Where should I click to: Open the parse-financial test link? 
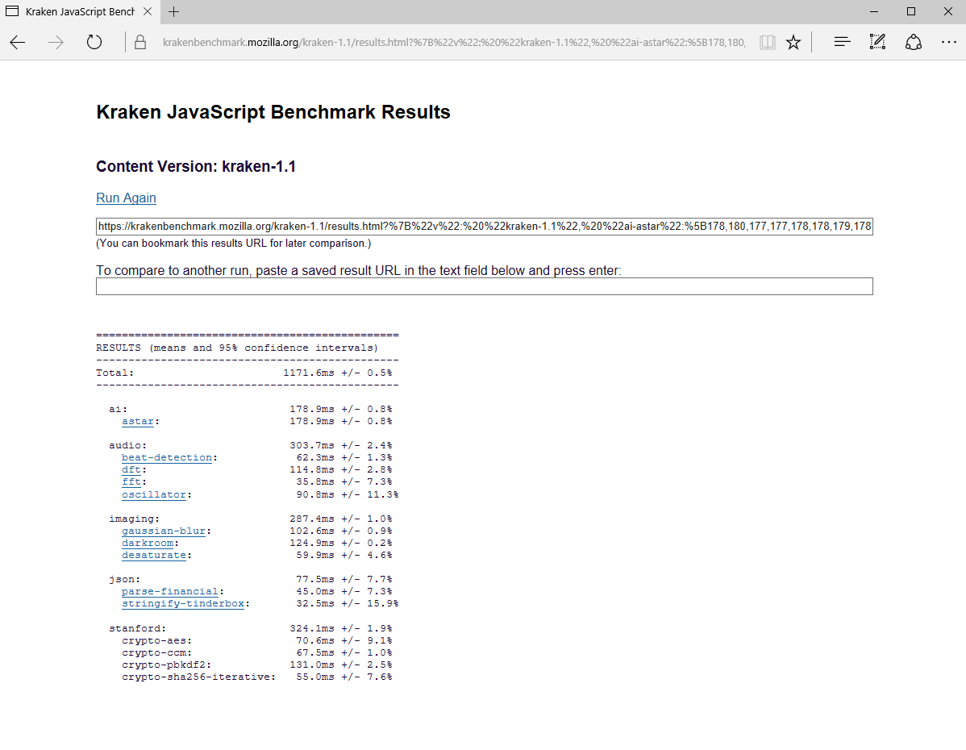(169, 592)
